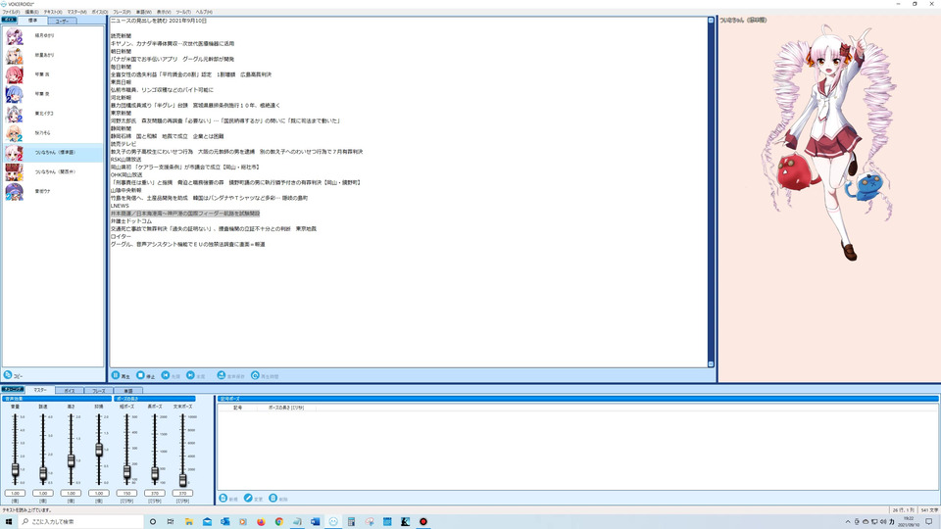Open Word from the taskbar
Viewport: 941px width, 529px height.
tap(315, 522)
